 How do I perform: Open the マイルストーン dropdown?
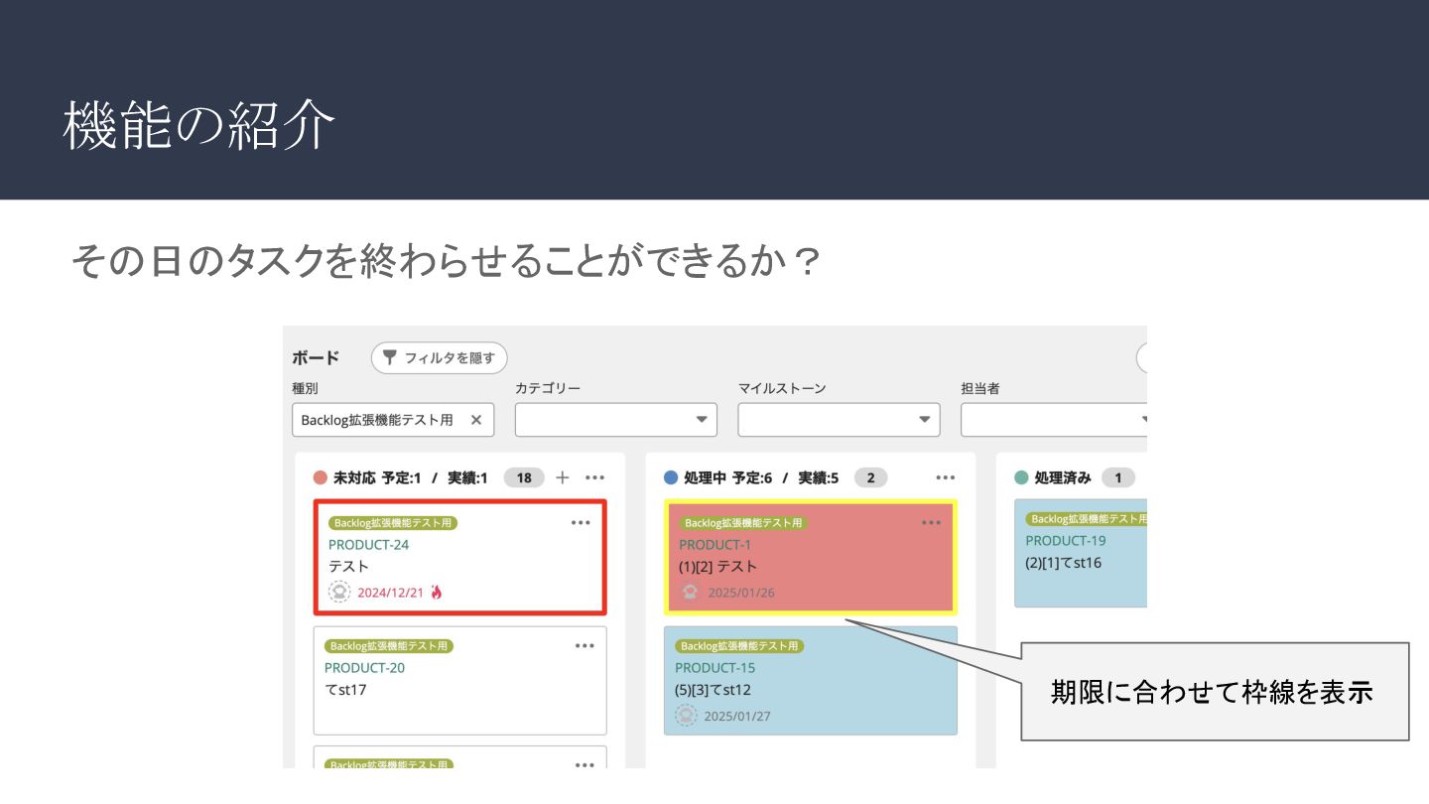(x=839, y=420)
